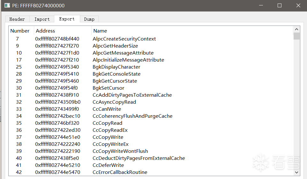The image size is (307, 179).
Task: Sort by the Address column header
Action: 45,31
